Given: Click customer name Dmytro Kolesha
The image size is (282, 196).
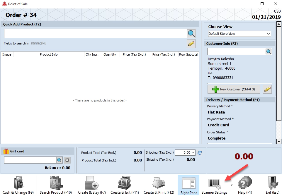Looking at the screenshot, I should pos(221,59).
